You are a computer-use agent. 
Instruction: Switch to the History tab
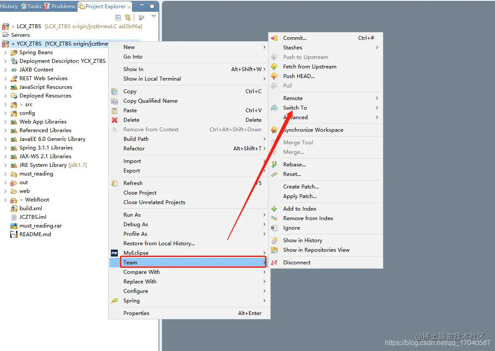pos(9,6)
